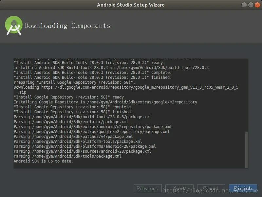This screenshot has height=197, width=262.
Task: Click the disabled Next button
Action: tap(179, 188)
